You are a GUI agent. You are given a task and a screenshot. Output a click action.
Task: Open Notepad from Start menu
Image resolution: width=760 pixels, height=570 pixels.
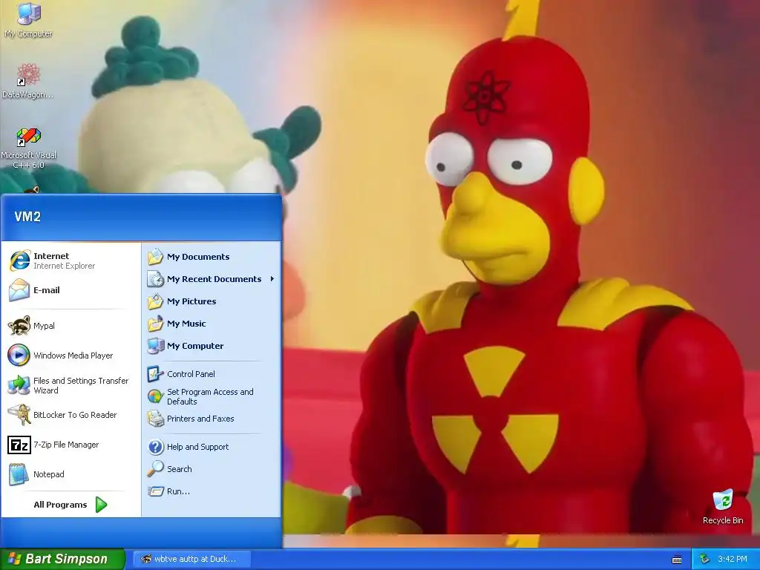click(x=71, y=474)
